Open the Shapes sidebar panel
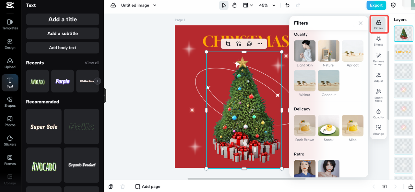Viewport: 415px width, 192px height. click(x=10, y=102)
